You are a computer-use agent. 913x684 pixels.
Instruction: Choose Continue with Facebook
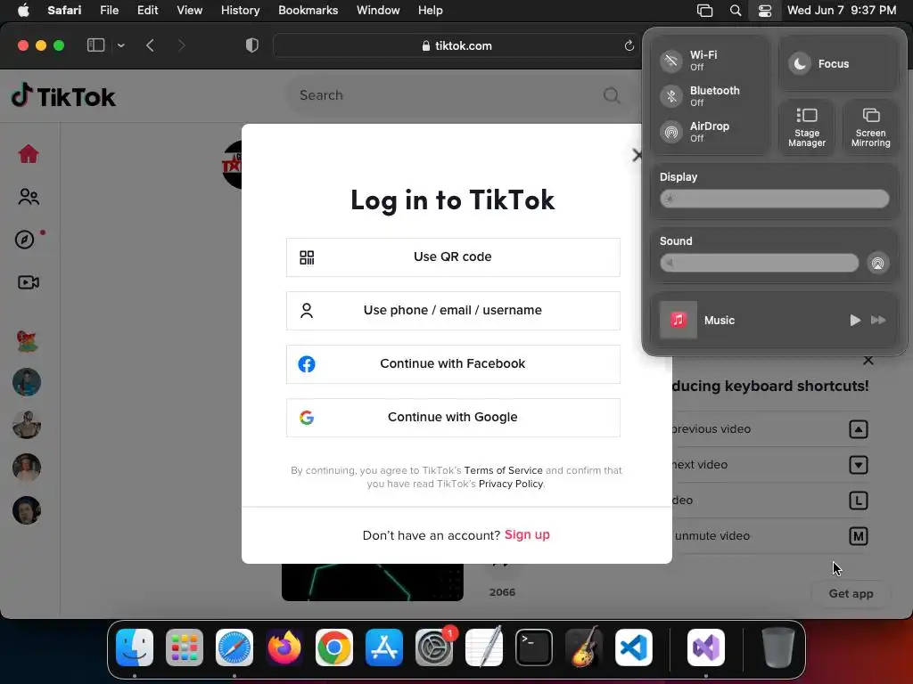coord(453,364)
